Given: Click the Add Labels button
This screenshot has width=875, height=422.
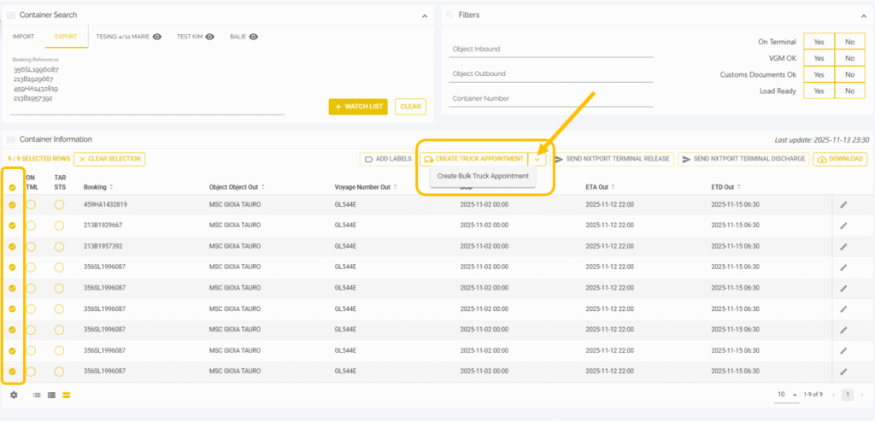Looking at the screenshot, I should 388,159.
